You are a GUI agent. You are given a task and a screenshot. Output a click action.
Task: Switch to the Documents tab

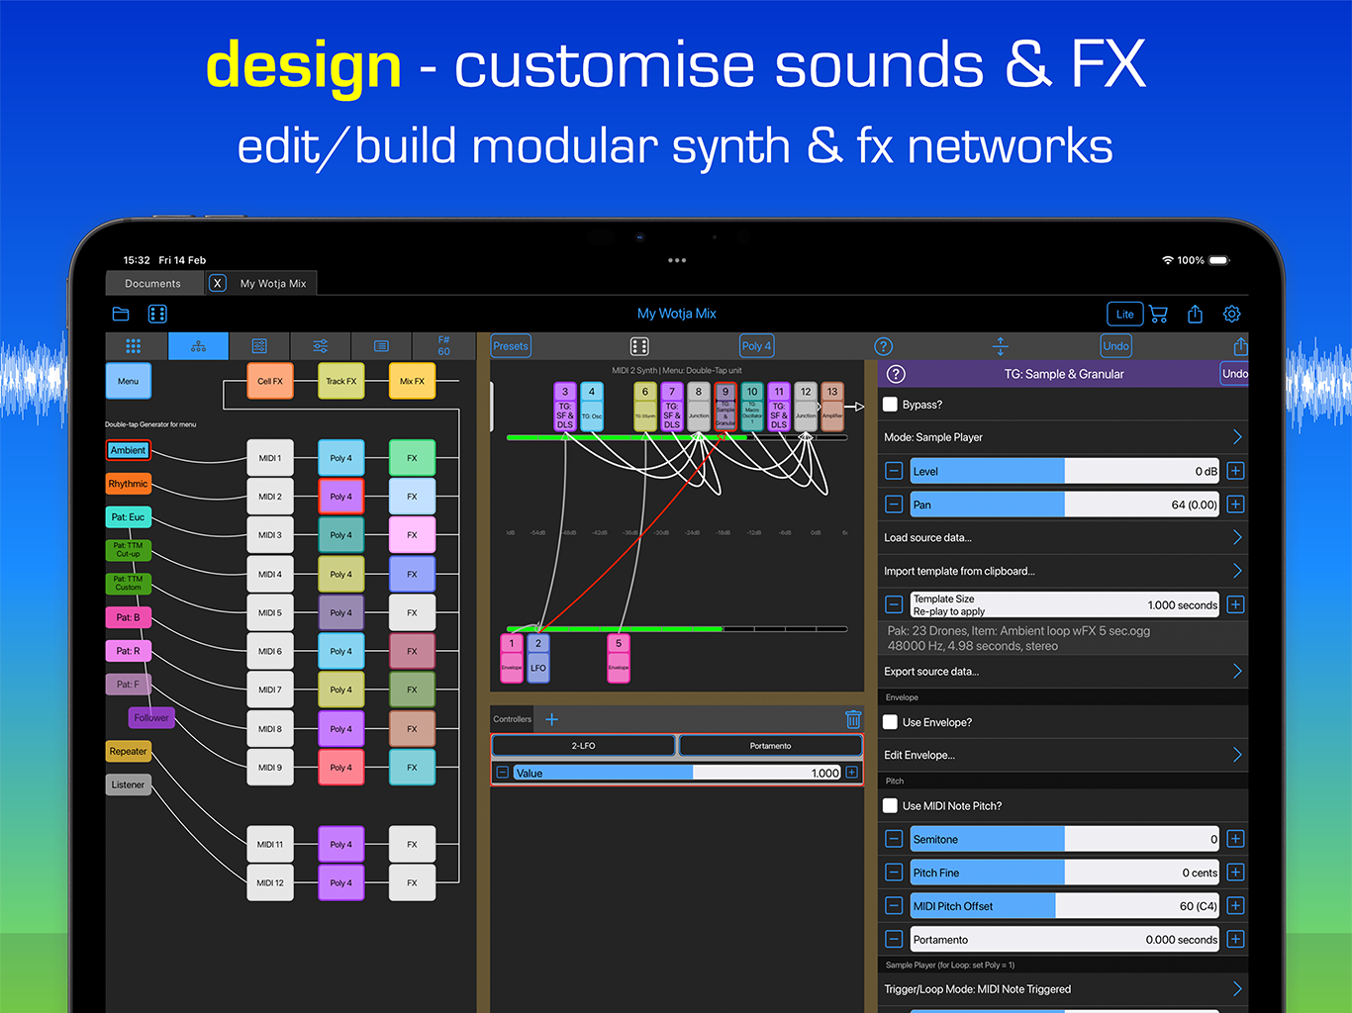click(153, 284)
